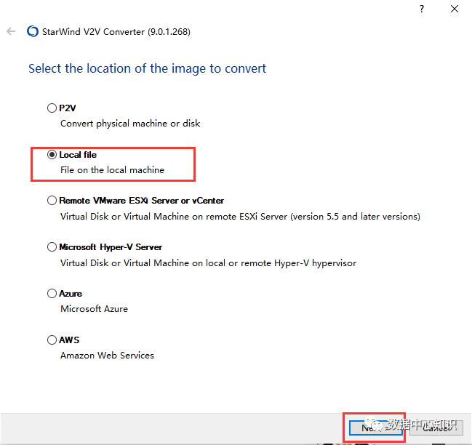Choose the AWS radio button
Image resolution: width=472 pixels, height=445 pixels.
click(x=52, y=340)
